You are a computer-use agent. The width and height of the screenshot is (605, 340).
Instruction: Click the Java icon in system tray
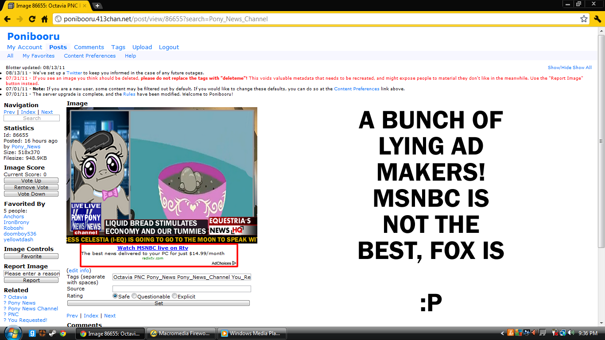[x=511, y=333]
